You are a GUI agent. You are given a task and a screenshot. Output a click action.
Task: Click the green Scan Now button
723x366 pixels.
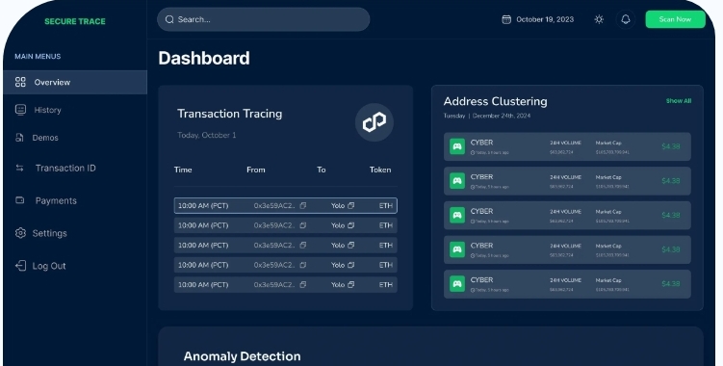tap(675, 19)
